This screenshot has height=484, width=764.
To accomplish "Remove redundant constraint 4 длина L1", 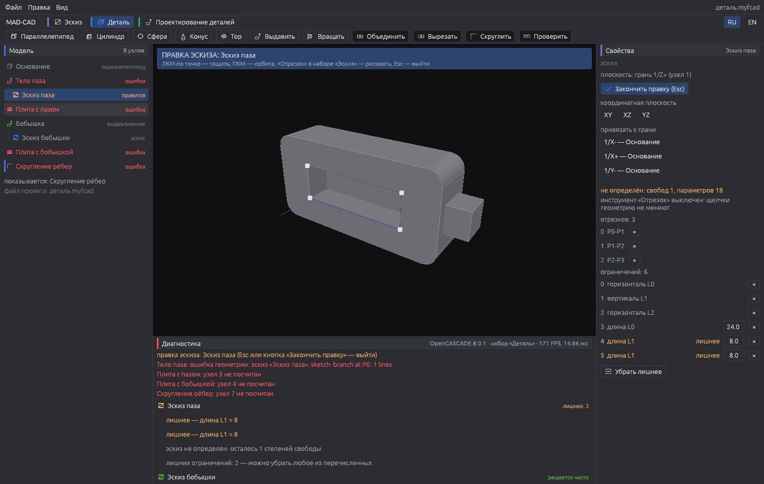I will [754, 341].
